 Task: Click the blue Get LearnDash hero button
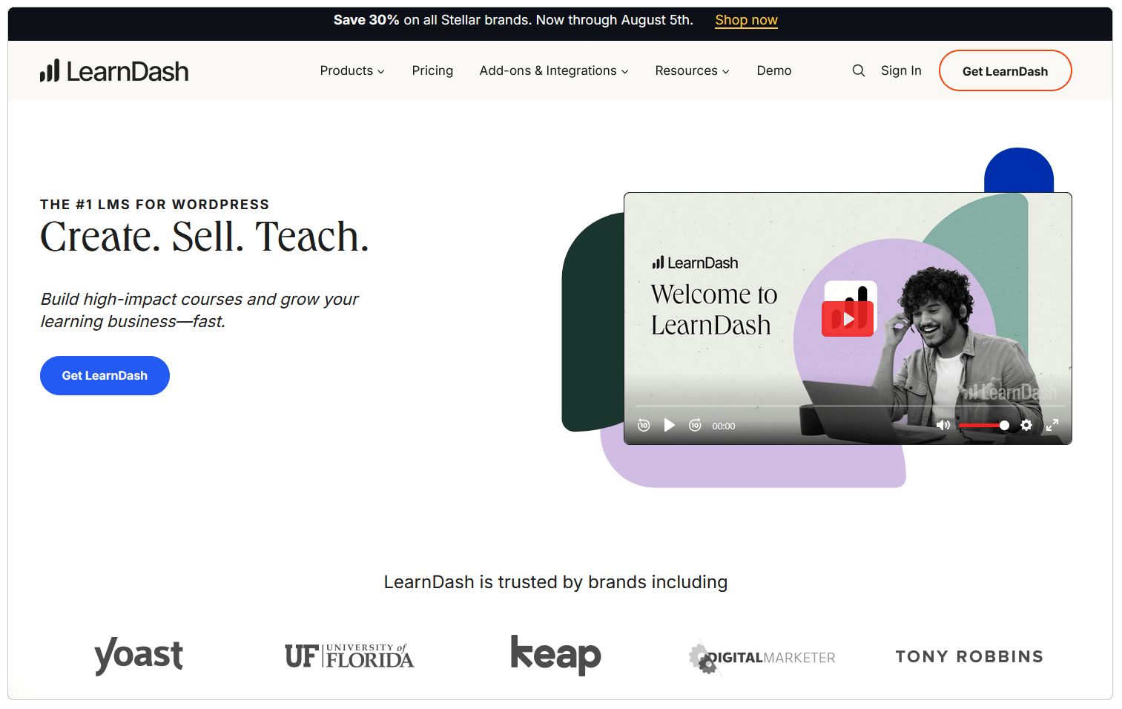[x=105, y=375]
